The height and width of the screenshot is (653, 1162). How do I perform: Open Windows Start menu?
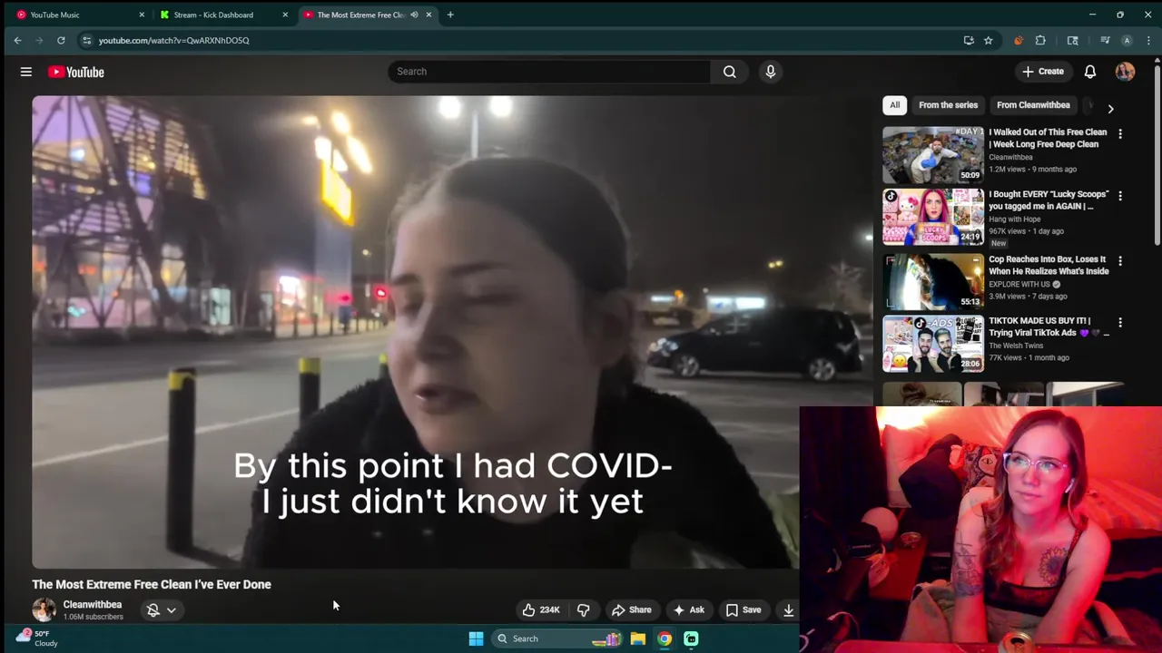[476, 638]
